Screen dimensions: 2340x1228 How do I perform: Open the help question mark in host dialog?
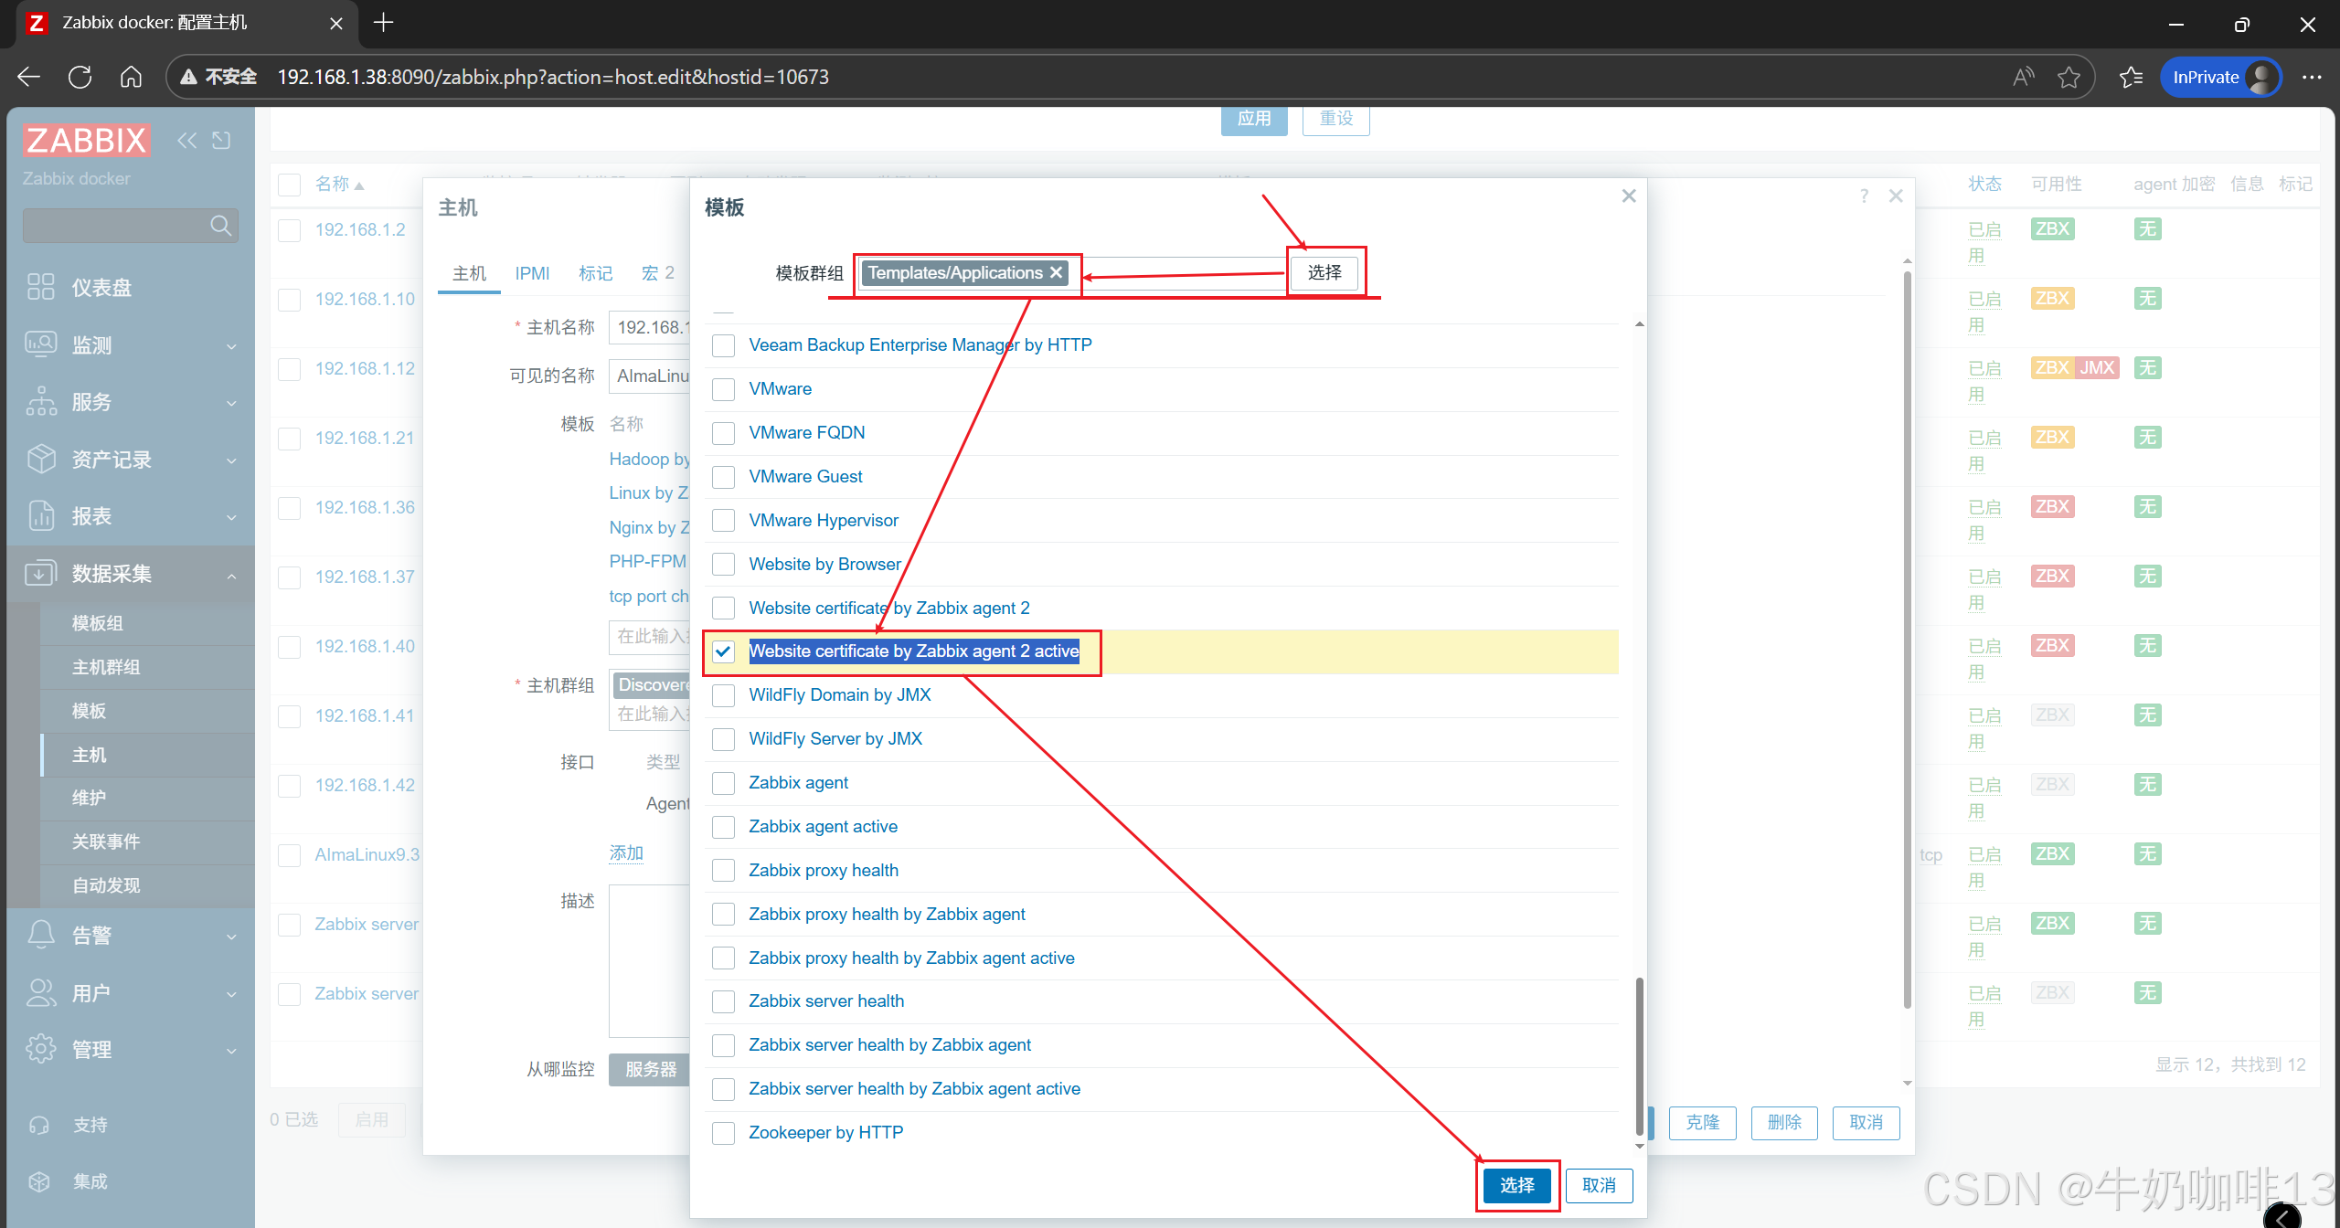coord(1864,196)
